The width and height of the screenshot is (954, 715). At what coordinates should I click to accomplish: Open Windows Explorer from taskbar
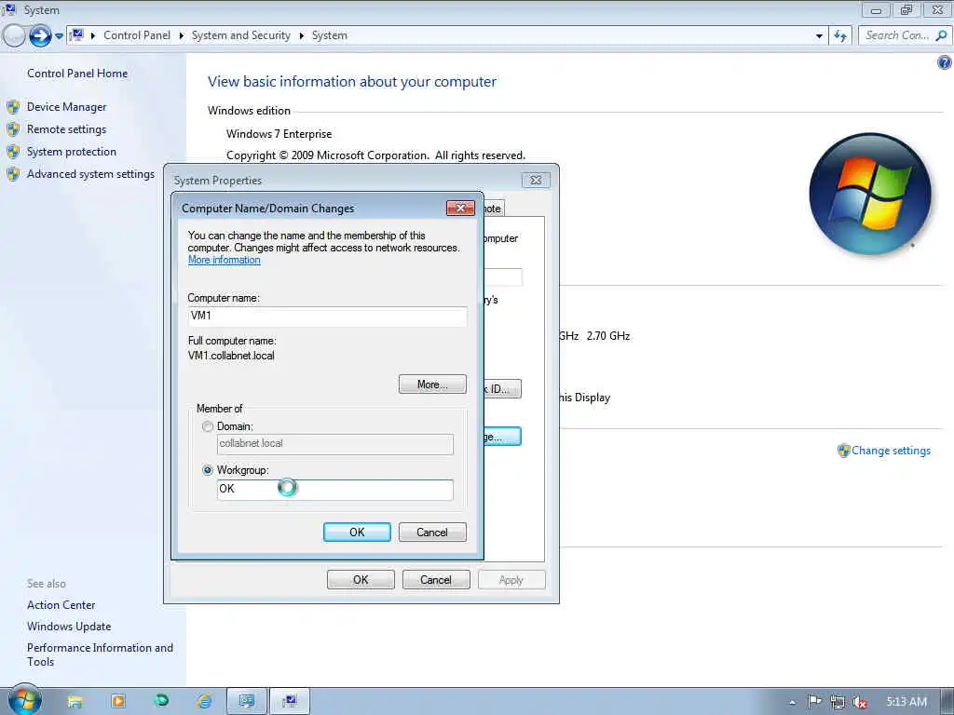tap(75, 702)
